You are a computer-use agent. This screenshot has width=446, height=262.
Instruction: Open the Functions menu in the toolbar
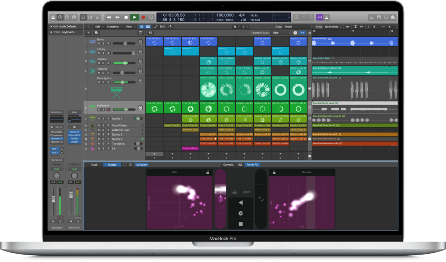[x=114, y=26]
